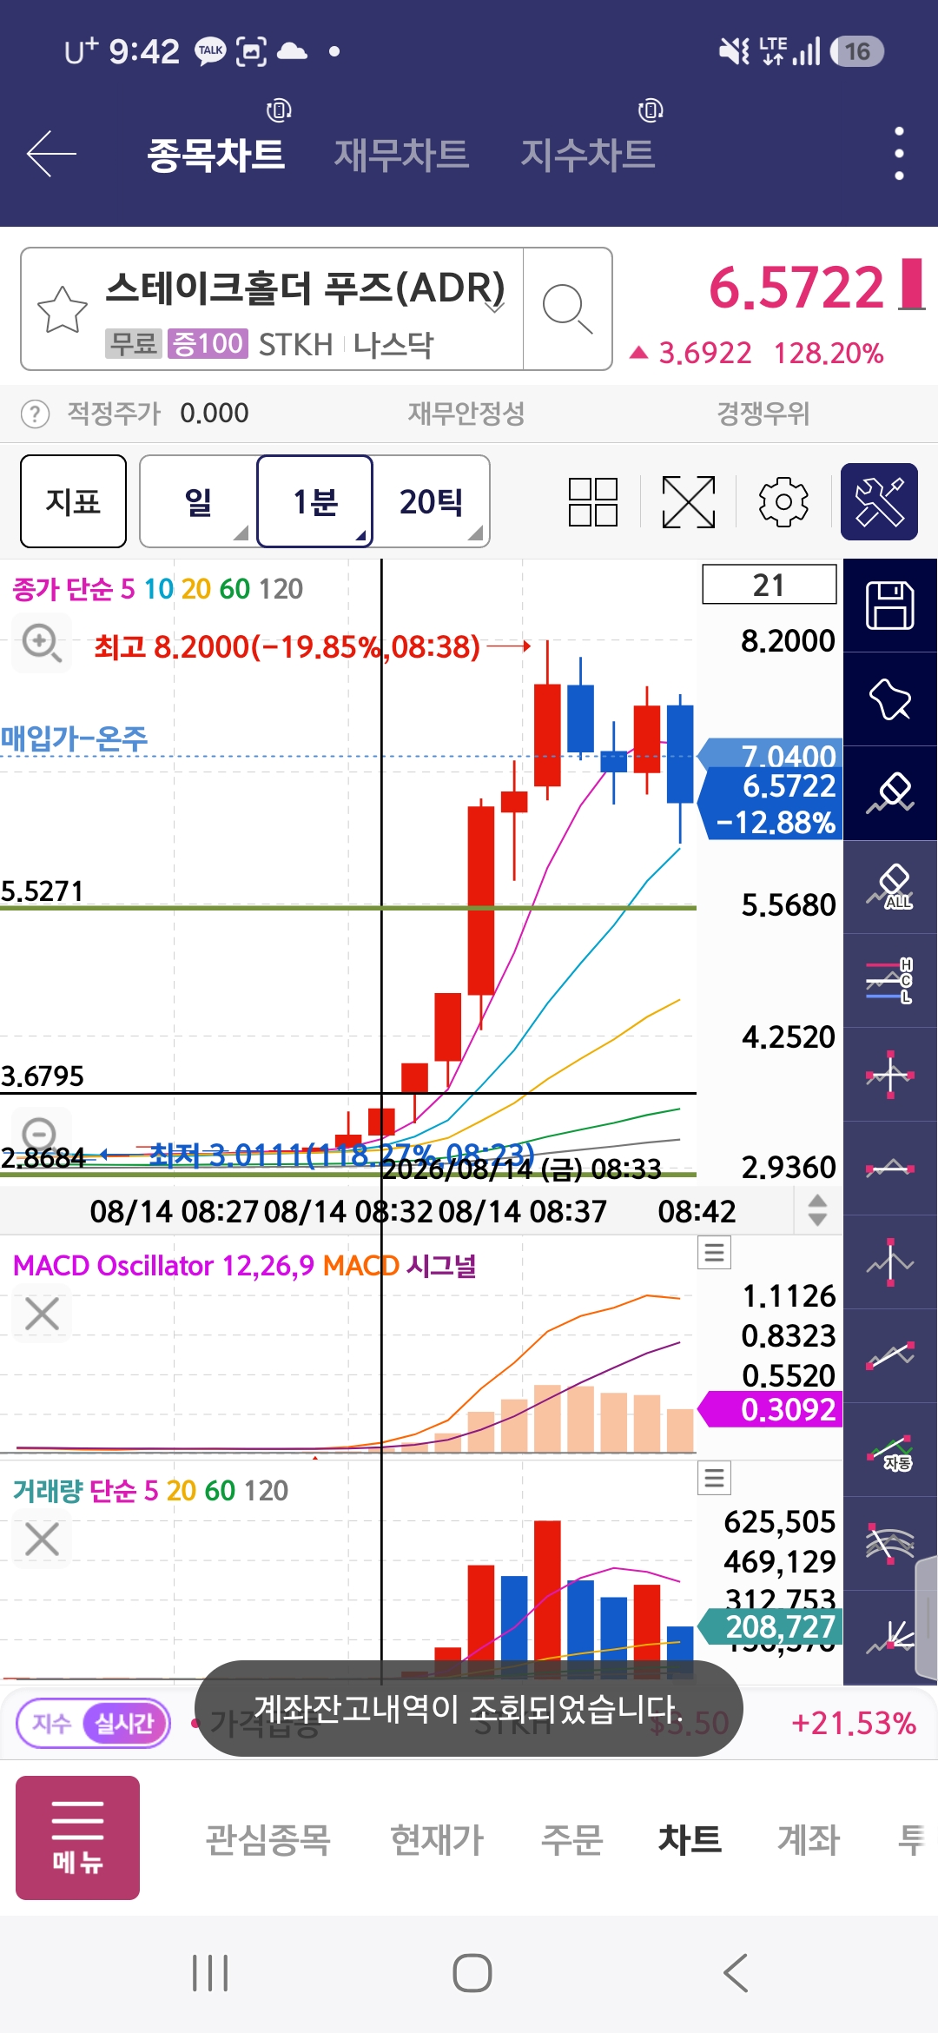Expand chart to full screen
The width and height of the screenshot is (938, 2033).
tap(689, 502)
